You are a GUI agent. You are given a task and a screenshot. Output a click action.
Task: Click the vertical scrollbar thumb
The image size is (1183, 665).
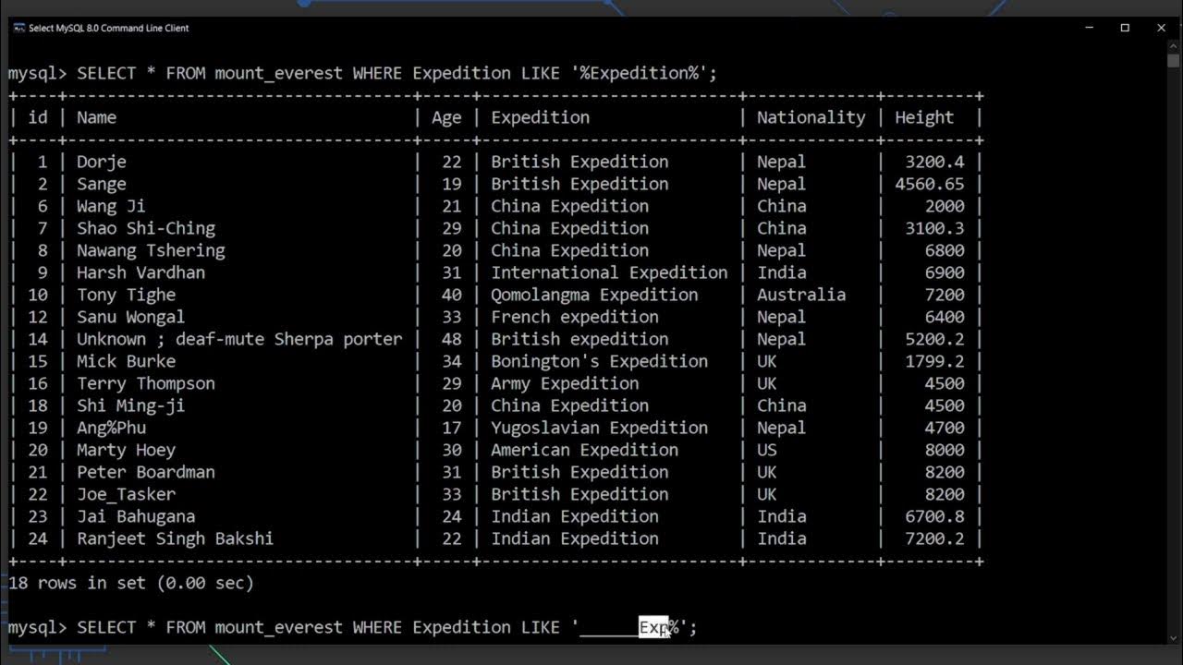coord(1173,61)
